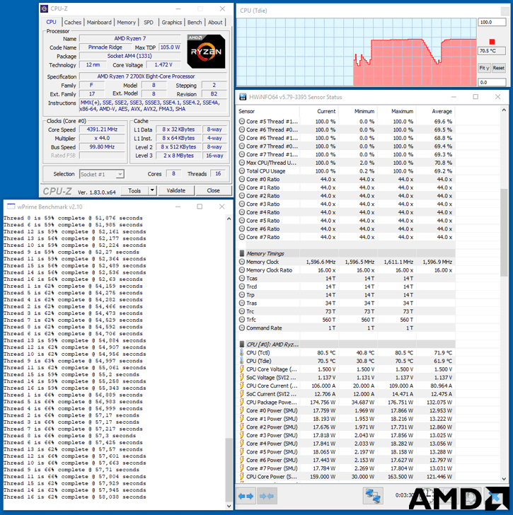
Task: Click the 0.0 graph minimum field
Action: pos(492,82)
